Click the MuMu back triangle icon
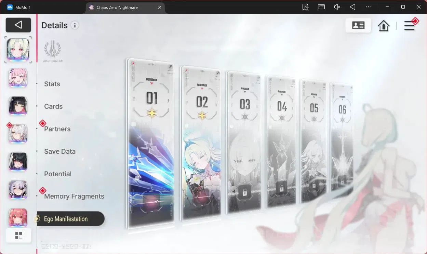The image size is (427, 254). coord(353,7)
